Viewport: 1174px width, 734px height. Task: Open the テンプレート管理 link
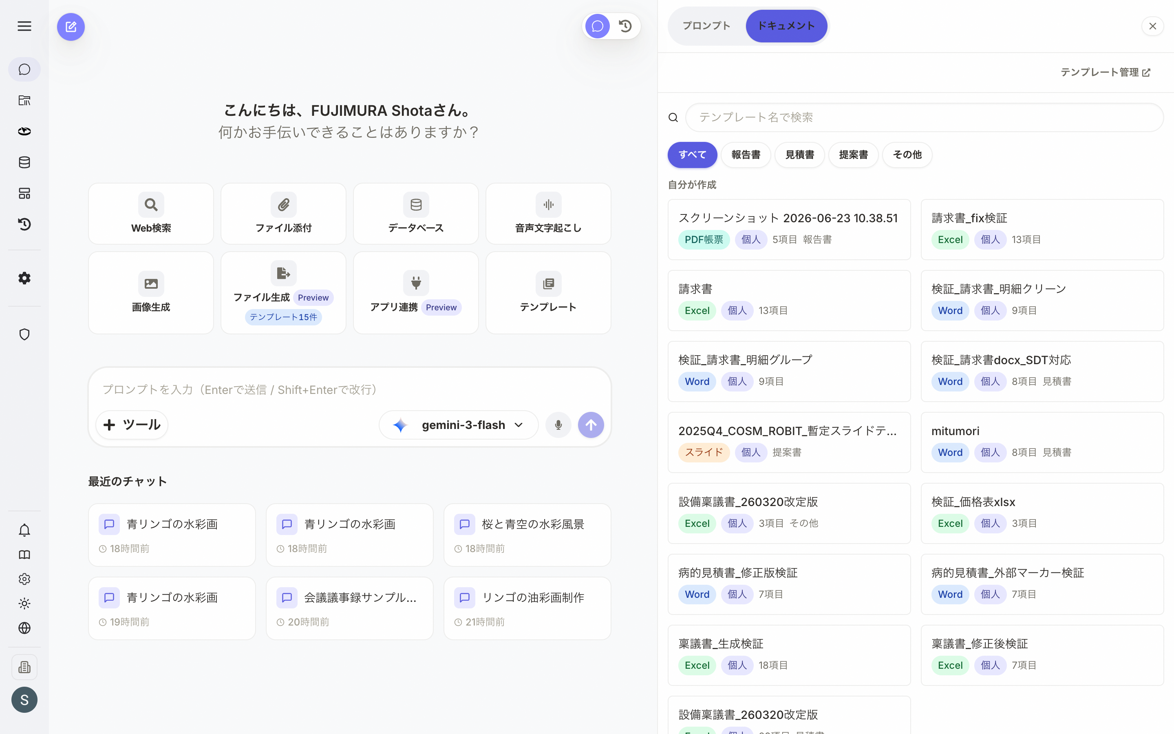point(1106,72)
